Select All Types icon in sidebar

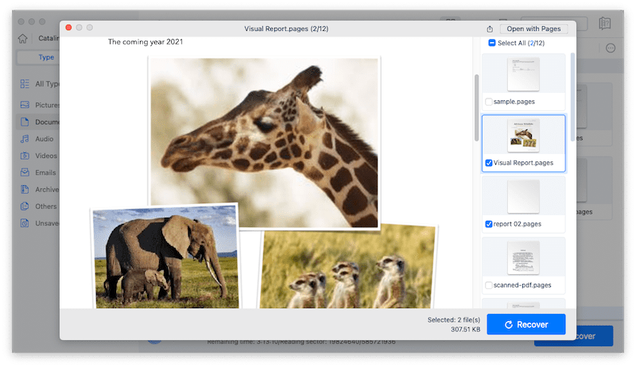coord(25,84)
